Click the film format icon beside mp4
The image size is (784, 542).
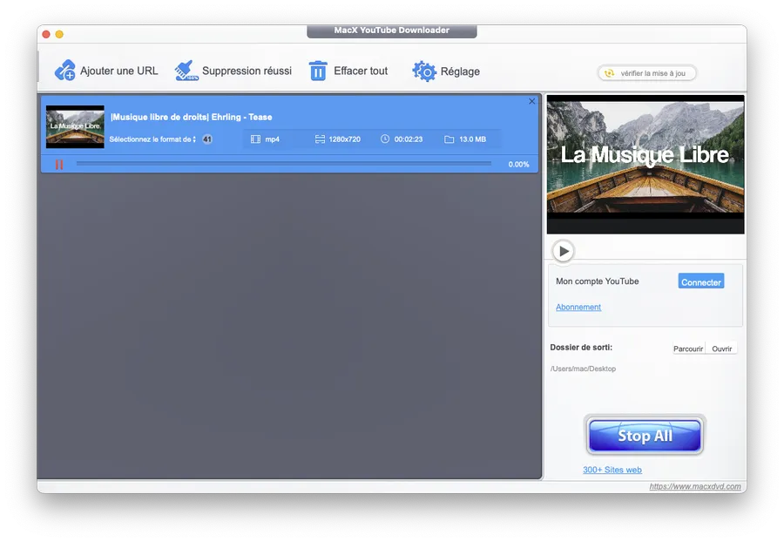coord(255,139)
